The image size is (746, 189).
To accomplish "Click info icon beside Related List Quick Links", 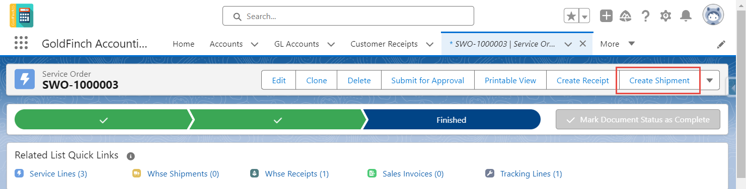I will (130, 156).
